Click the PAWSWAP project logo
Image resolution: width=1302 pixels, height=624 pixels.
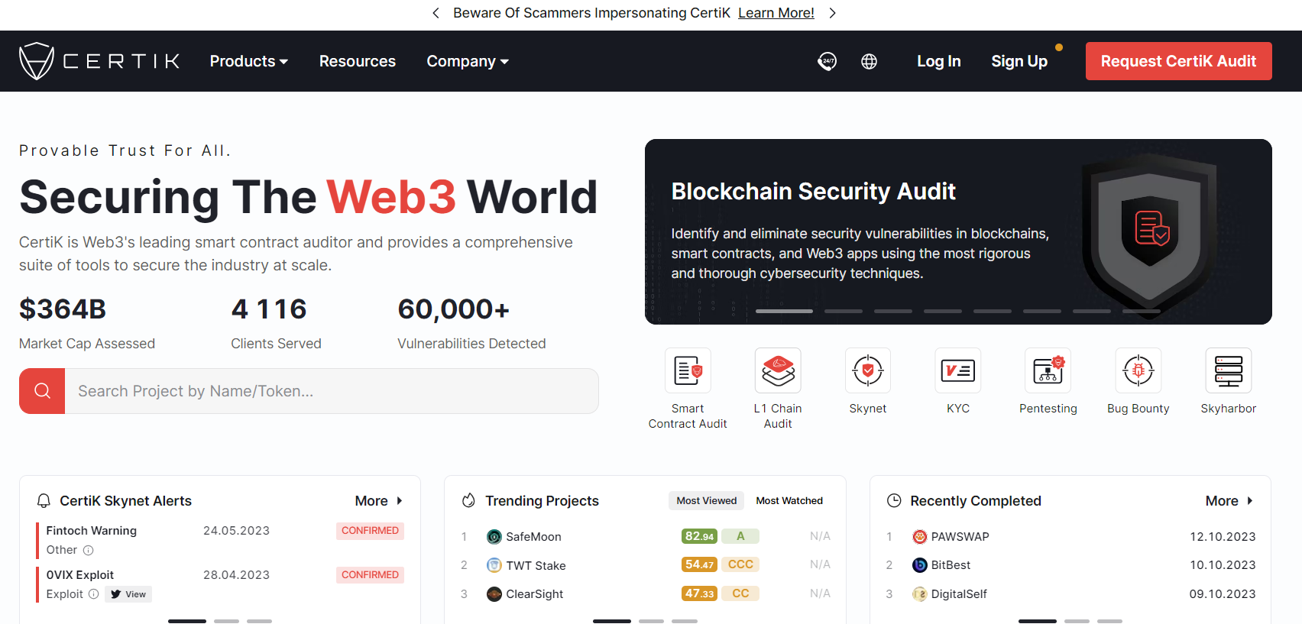[920, 537]
